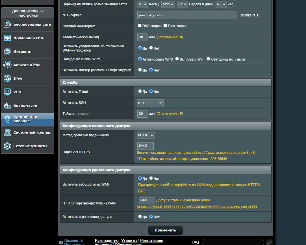Image resolution: width=306 pixels, height=245 pixels.
Task: Open the Руководство footer link
Action: [107, 241]
